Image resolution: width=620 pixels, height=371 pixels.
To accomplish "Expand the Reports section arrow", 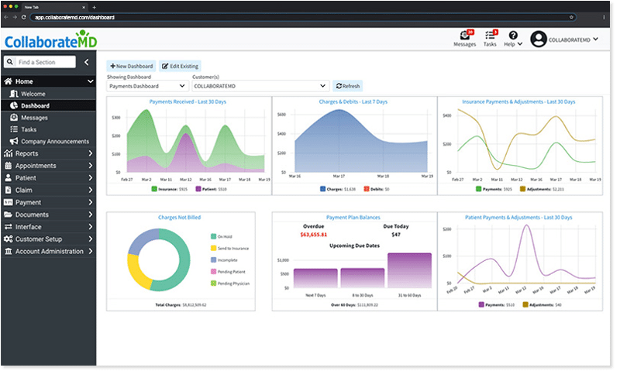I will (x=91, y=154).
